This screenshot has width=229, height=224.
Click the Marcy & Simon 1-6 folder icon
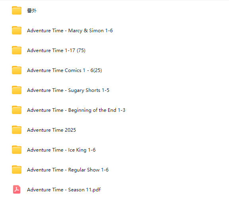point(17,30)
